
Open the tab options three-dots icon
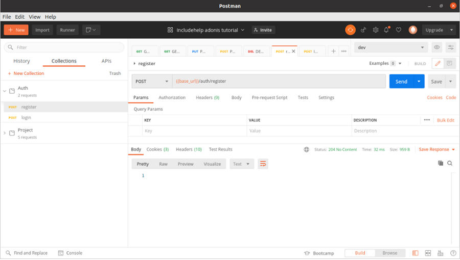coord(344,51)
